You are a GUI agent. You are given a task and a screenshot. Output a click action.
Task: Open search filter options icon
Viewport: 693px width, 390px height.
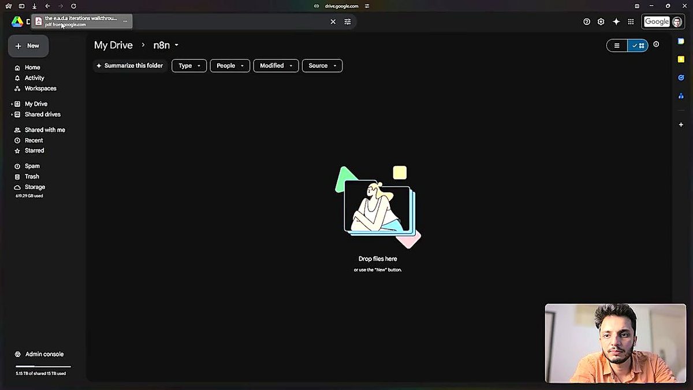tap(348, 21)
